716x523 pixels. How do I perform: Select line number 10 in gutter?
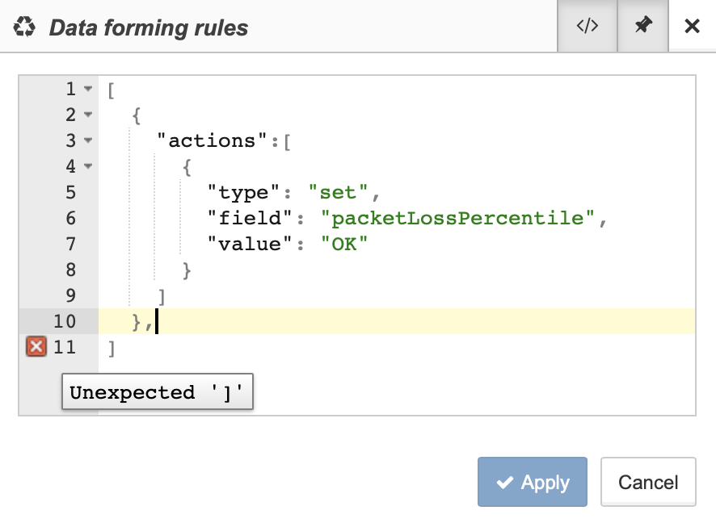coord(65,321)
